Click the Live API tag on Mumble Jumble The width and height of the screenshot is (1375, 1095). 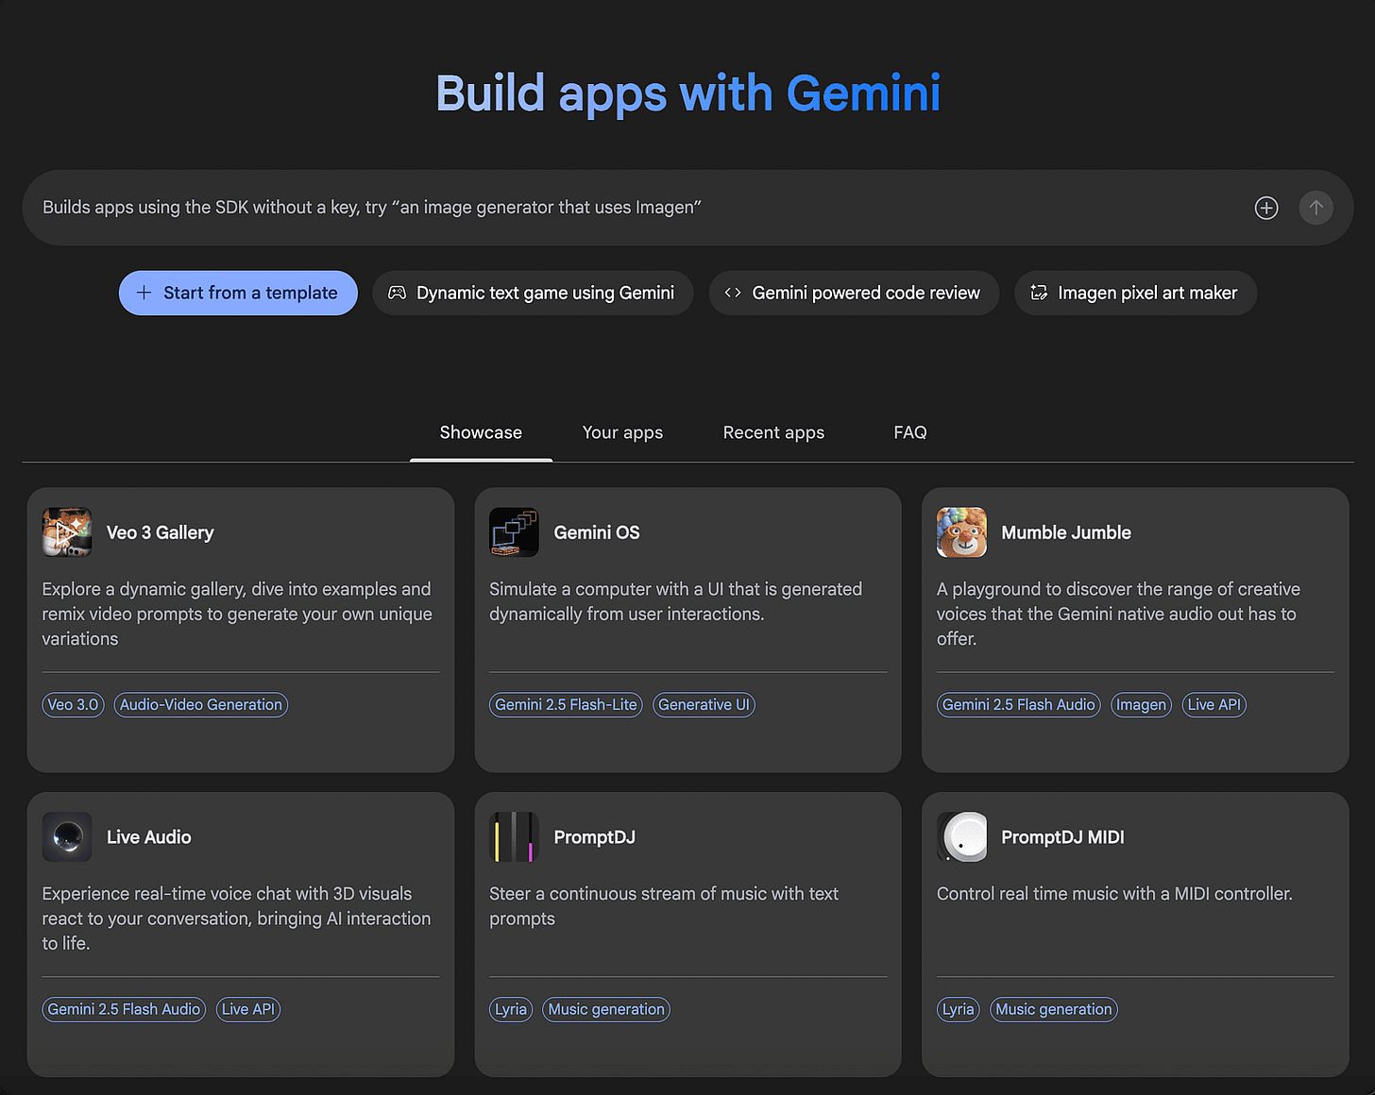1214,705
